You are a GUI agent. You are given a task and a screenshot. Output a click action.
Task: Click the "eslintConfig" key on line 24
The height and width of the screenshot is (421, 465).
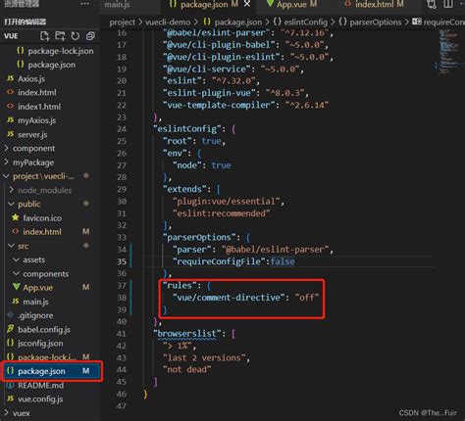(x=187, y=129)
